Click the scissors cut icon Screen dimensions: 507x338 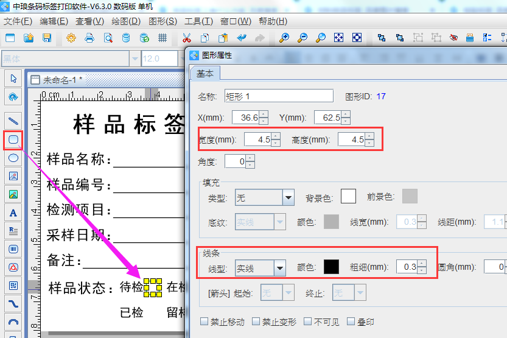(x=187, y=38)
